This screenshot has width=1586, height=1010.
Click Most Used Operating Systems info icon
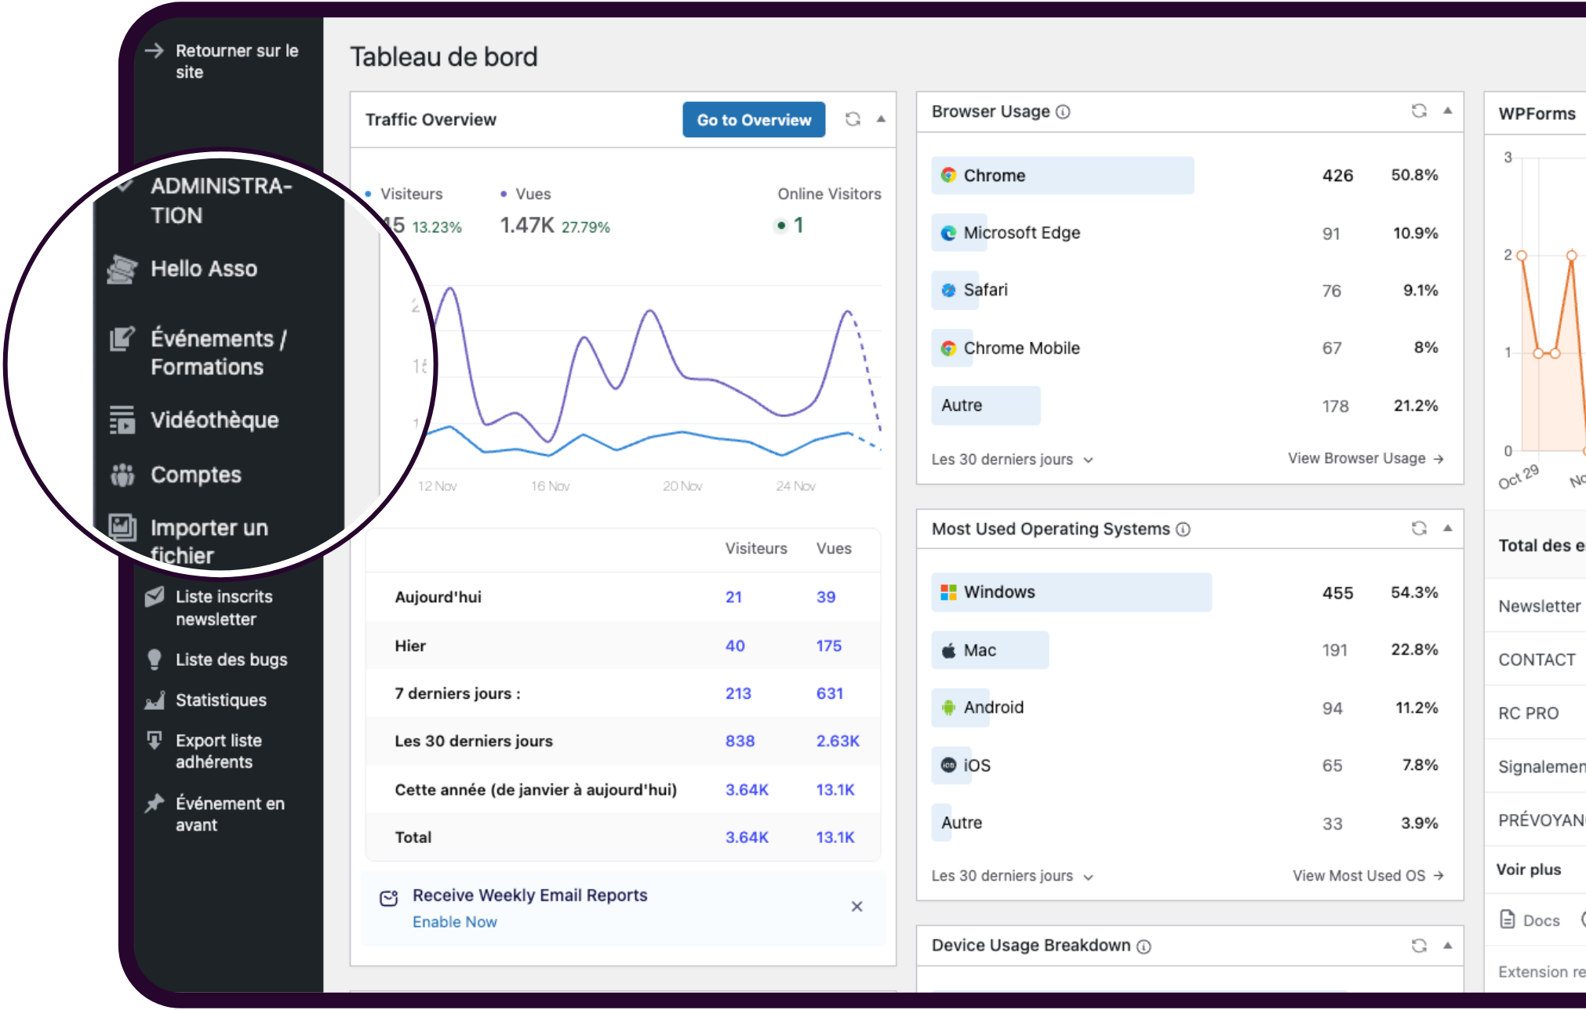click(1183, 529)
